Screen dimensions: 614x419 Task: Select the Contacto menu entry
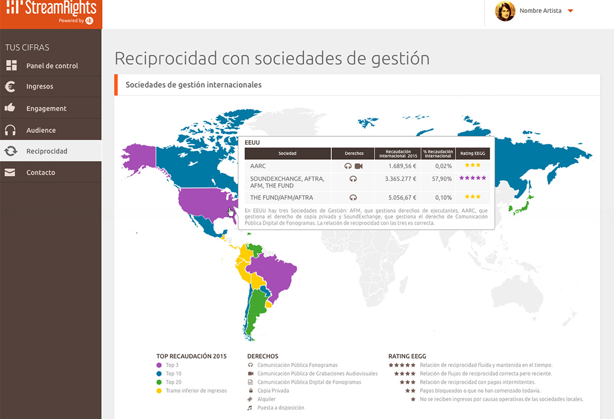click(x=41, y=173)
